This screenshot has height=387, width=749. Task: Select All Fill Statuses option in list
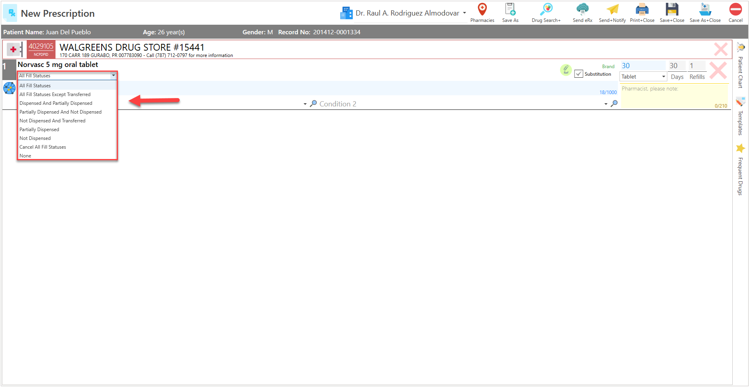[x=67, y=86]
